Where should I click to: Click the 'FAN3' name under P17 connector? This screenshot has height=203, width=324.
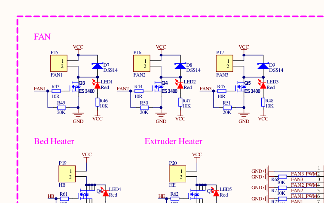(x=222, y=75)
